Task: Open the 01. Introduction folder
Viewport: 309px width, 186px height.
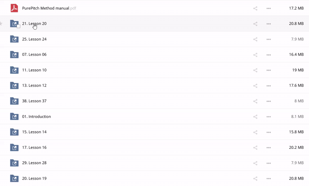Action: coord(36,117)
